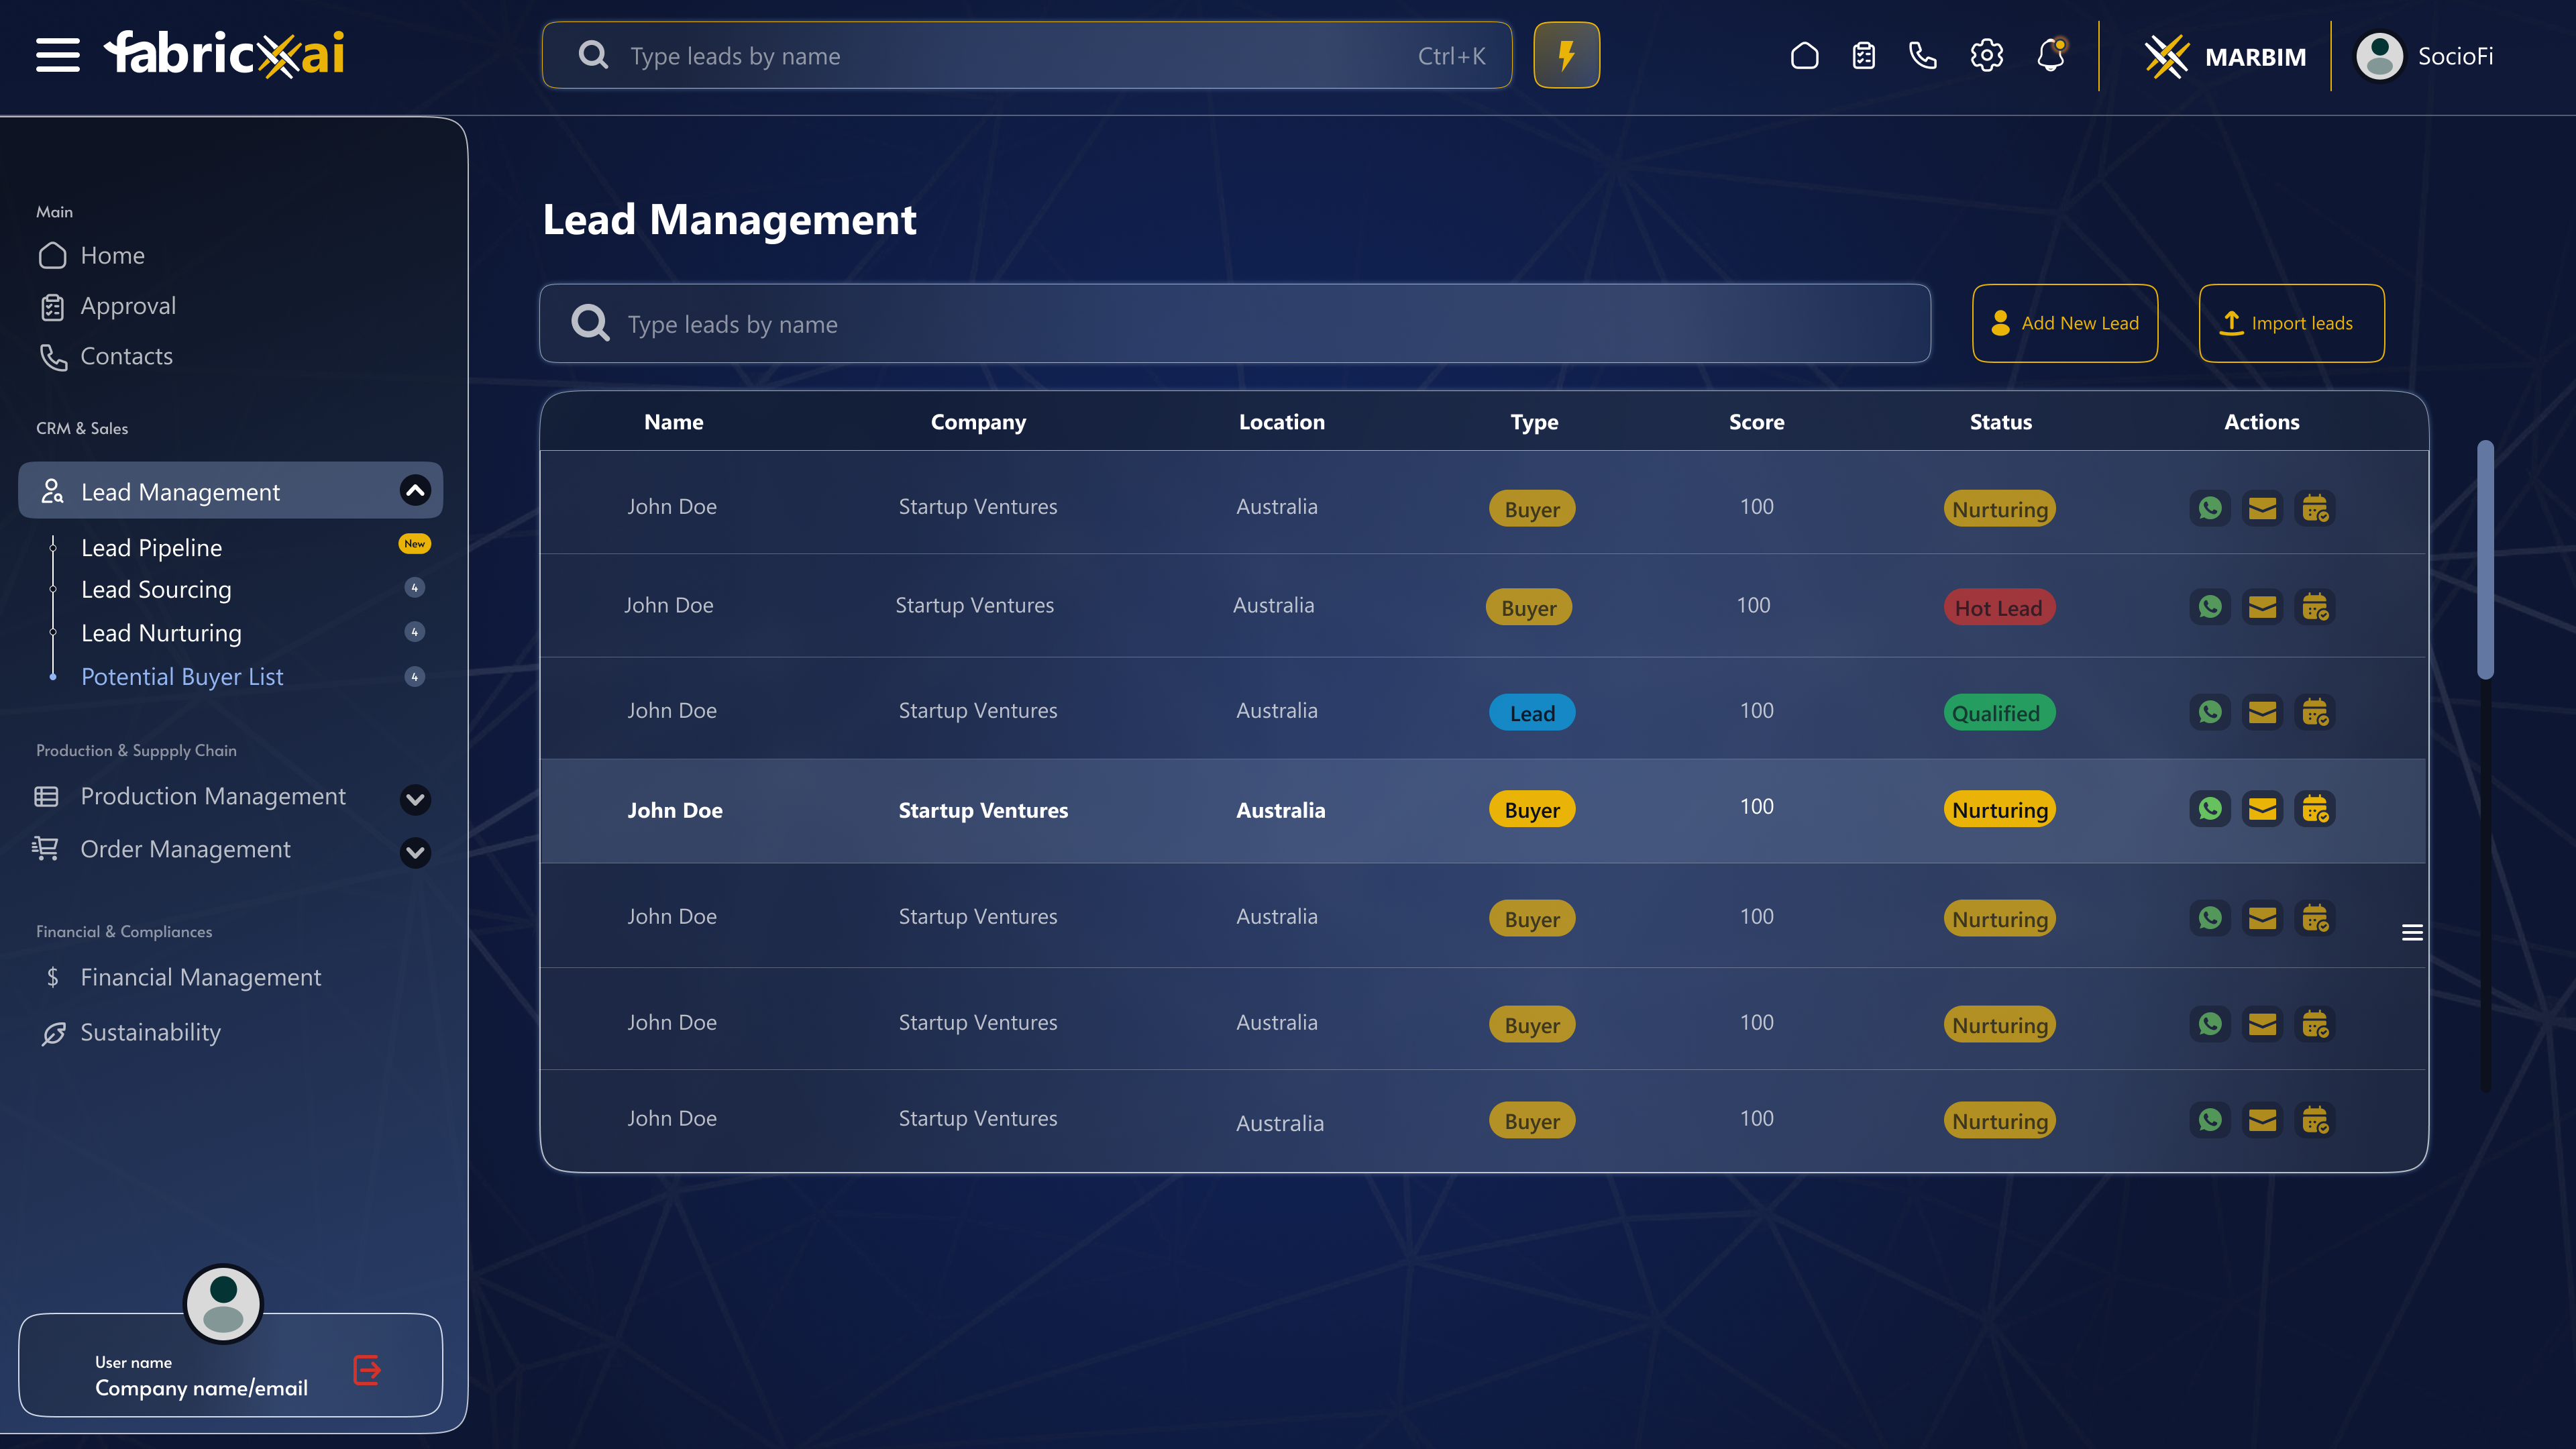The image size is (2576, 1449).
Task: Select Potential Buyer List in the sidebar
Action: 182,676
